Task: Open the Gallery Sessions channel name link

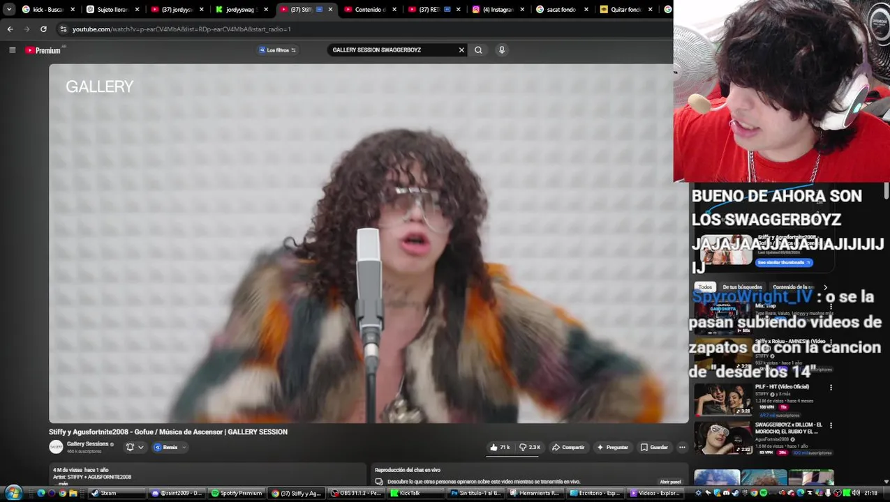Action: tap(87, 444)
